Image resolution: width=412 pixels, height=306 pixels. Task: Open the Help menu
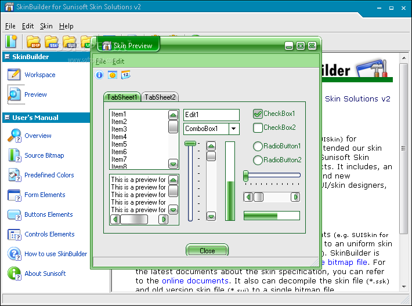66,26
